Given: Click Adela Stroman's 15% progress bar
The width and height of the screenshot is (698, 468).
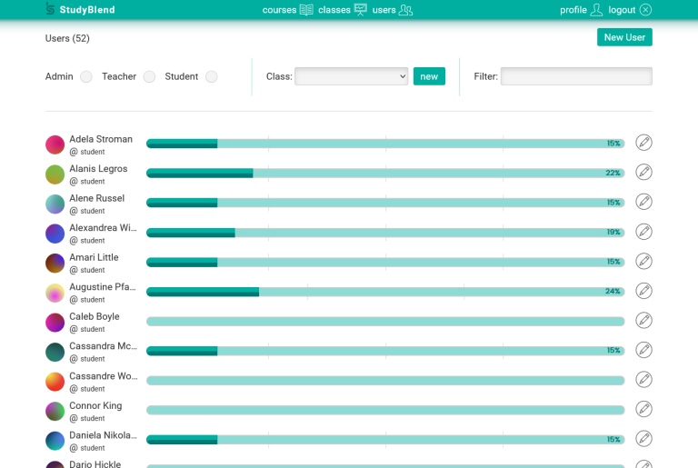Looking at the screenshot, I should click(x=385, y=144).
